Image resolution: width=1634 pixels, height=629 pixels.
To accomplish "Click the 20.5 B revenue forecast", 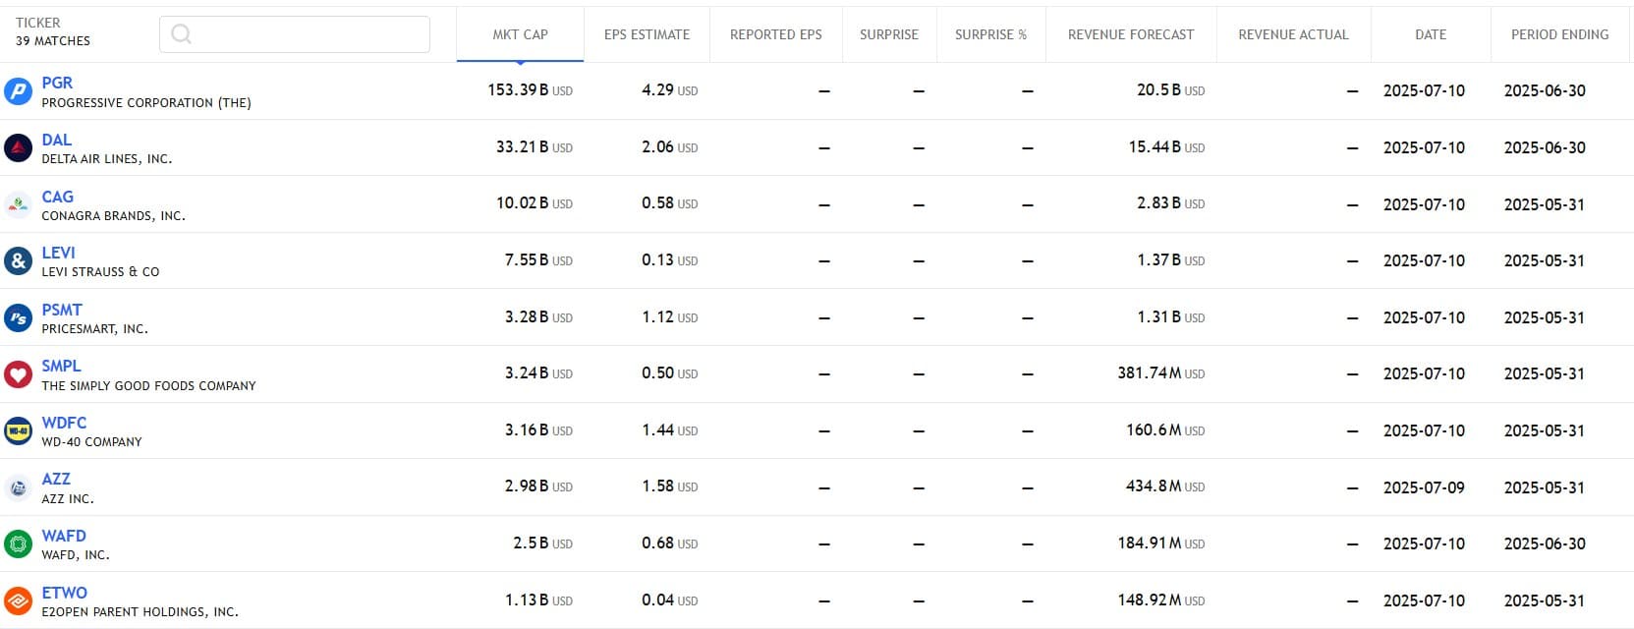I will pos(1170,90).
